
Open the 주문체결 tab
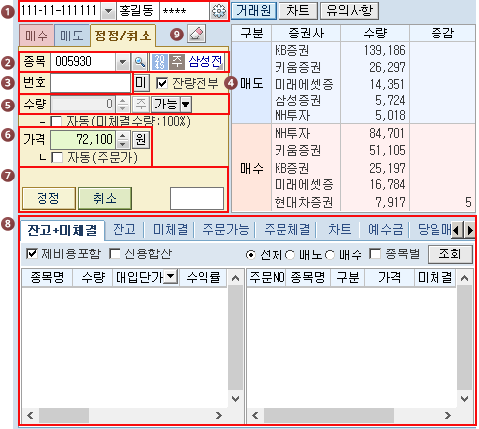coord(287,229)
